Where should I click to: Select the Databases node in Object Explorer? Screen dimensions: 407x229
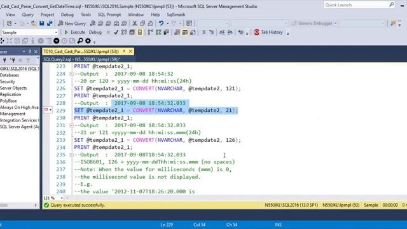coord(10,75)
